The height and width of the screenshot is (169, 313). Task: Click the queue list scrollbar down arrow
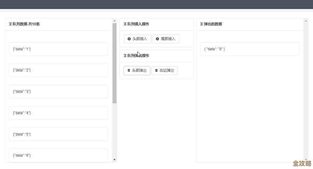(x=114, y=160)
